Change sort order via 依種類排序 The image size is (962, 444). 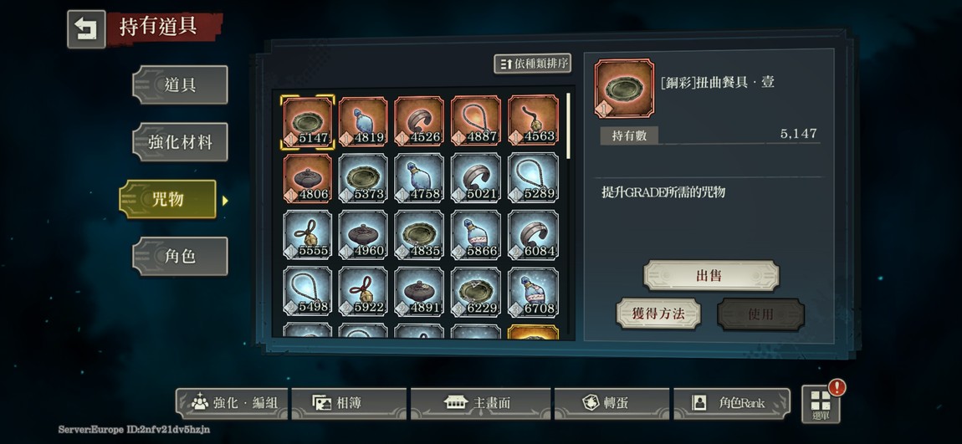tap(533, 64)
